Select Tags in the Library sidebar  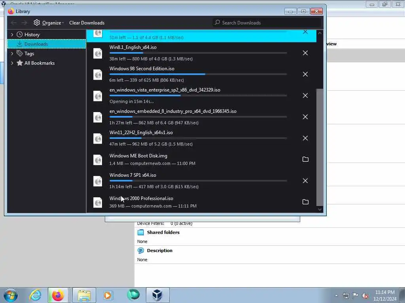pos(29,54)
